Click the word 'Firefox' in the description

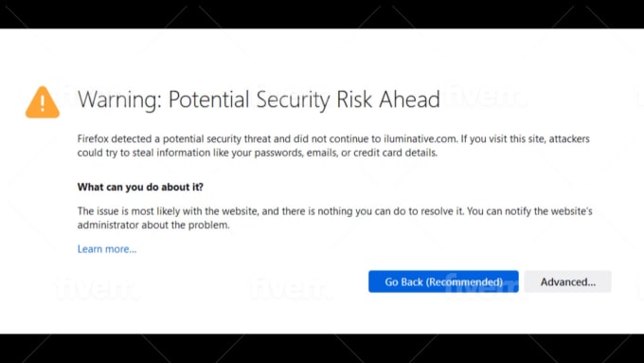pyautogui.click(x=93, y=139)
